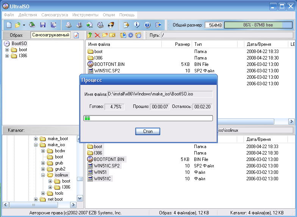The image size is (297, 217).
Task: Collapse the isolinux folder node
Action: pos(43,175)
